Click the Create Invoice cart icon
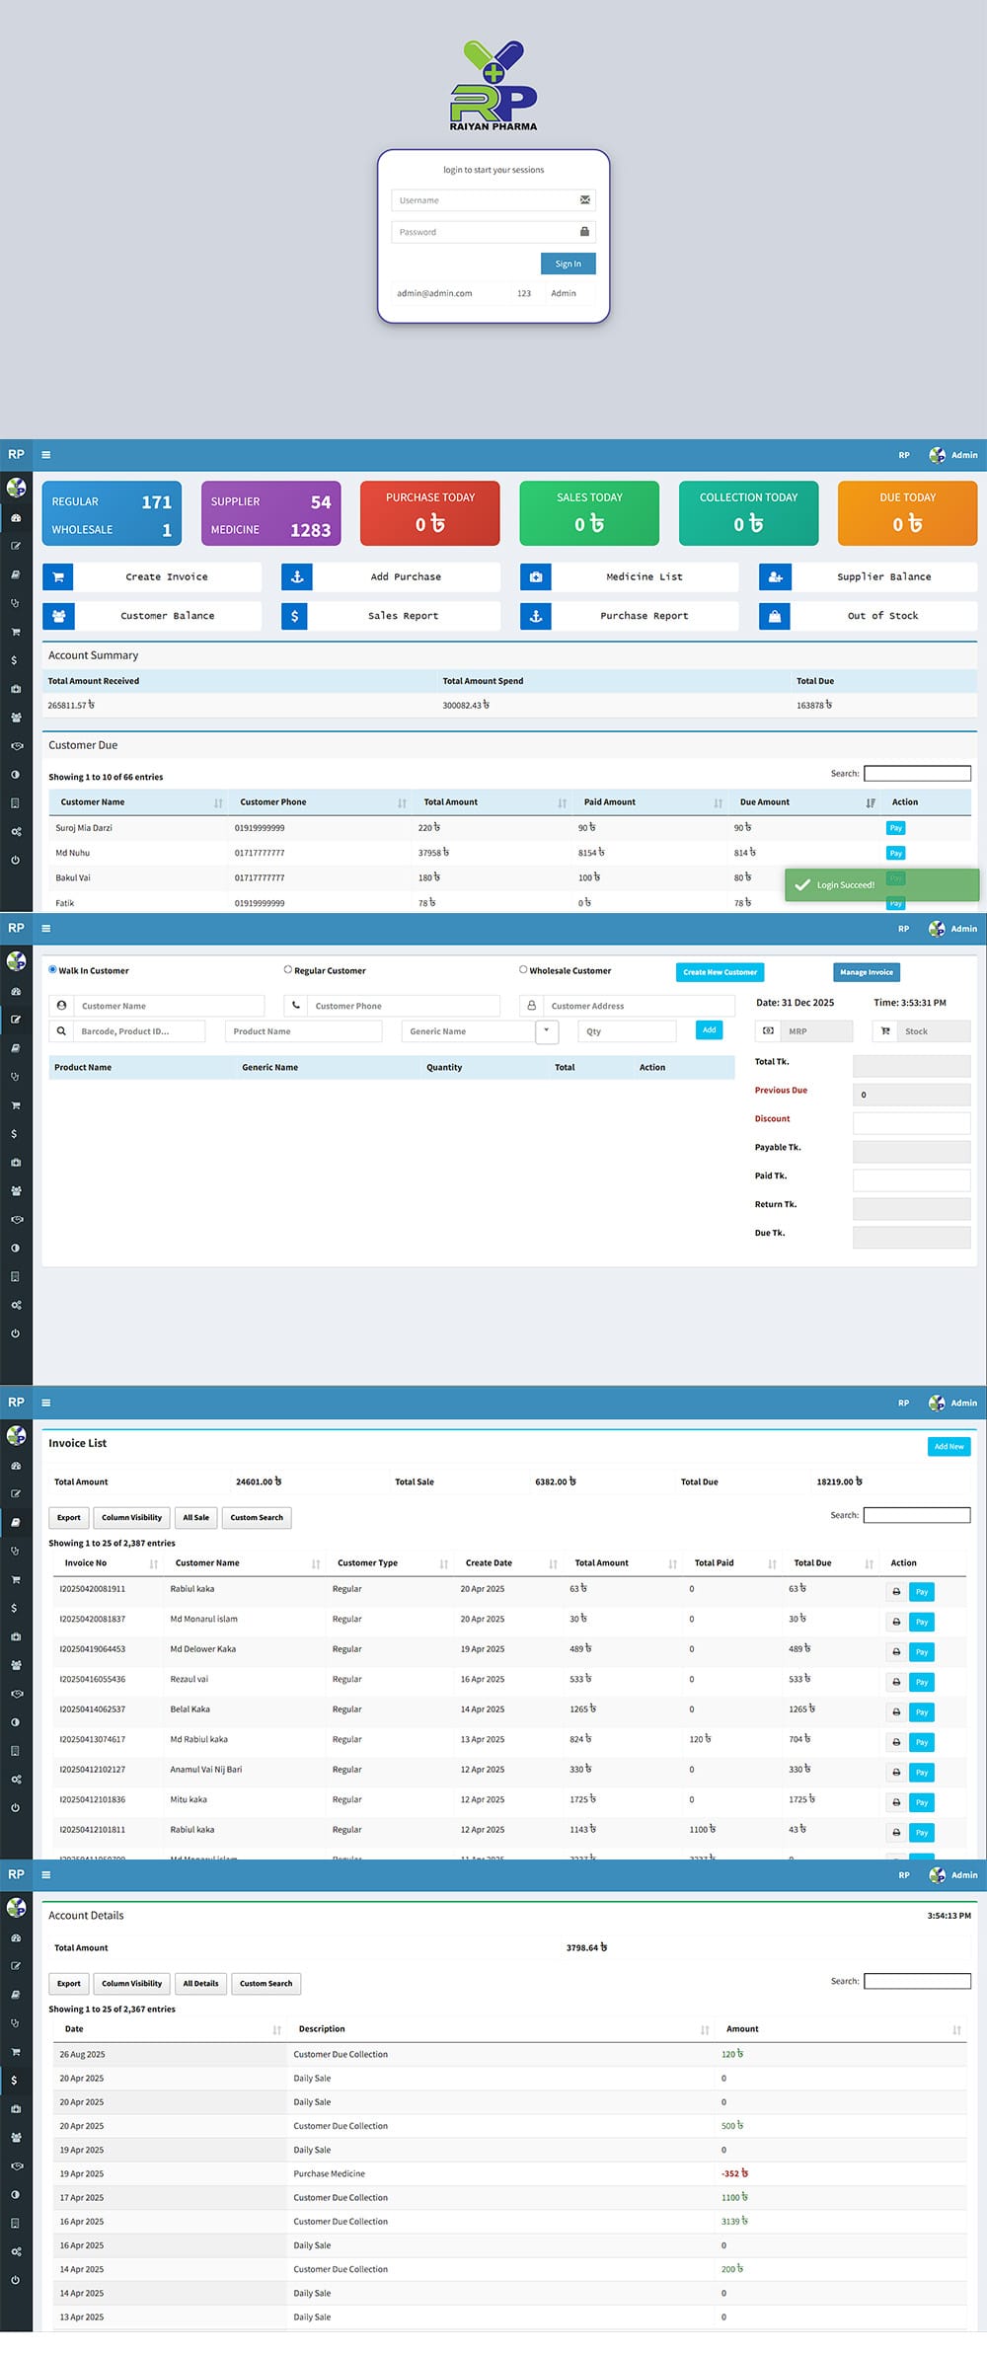The width and height of the screenshot is (987, 2353). click(x=58, y=577)
